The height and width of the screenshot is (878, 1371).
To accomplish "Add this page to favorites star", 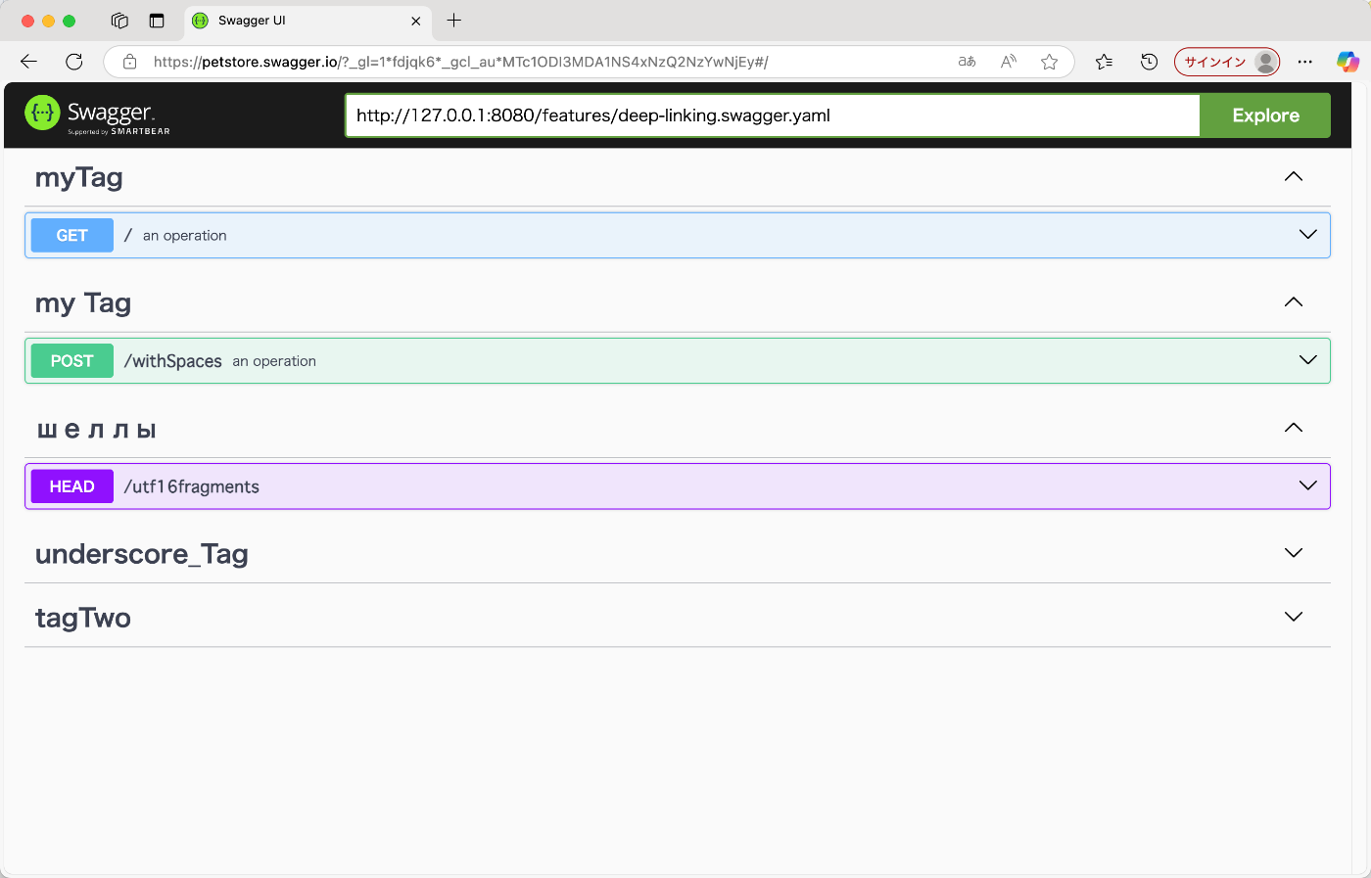I will pos(1050,62).
